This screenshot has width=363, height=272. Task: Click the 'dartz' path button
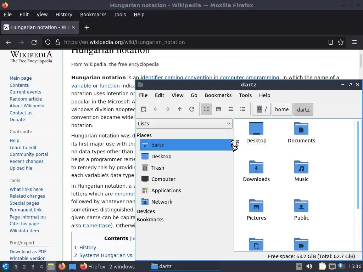coord(303,109)
